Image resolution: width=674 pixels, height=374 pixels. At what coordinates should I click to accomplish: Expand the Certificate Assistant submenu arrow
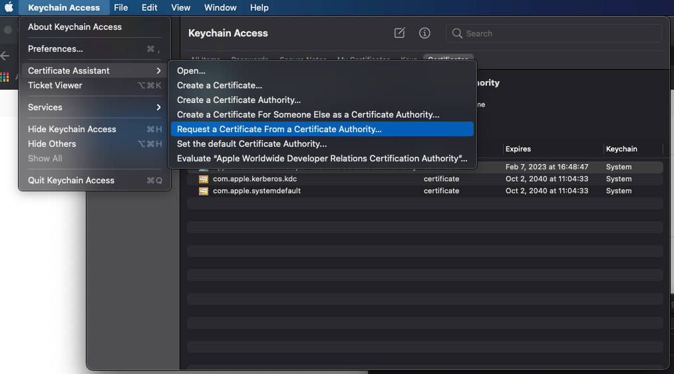[158, 70]
